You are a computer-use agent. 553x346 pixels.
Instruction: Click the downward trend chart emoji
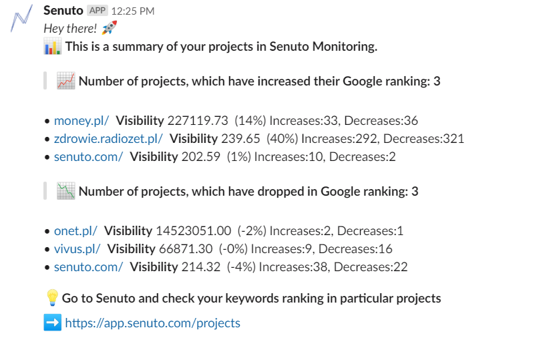pos(66,191)
